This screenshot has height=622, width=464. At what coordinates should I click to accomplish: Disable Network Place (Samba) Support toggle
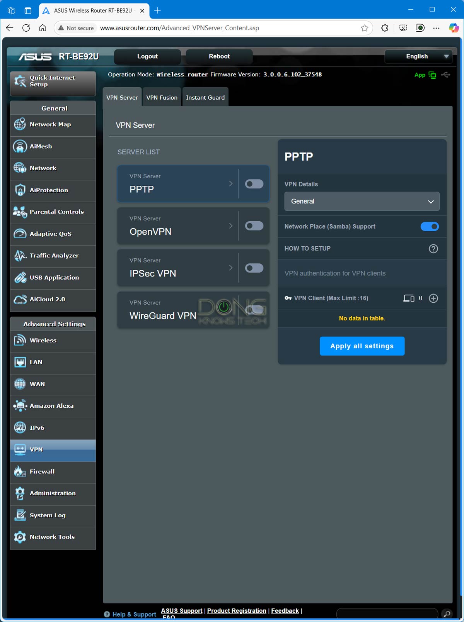pos(430,227)
